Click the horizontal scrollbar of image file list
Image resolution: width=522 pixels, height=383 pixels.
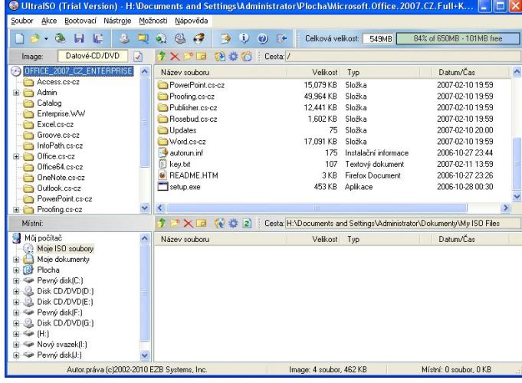pyautogui.click(x=317, y=208)
